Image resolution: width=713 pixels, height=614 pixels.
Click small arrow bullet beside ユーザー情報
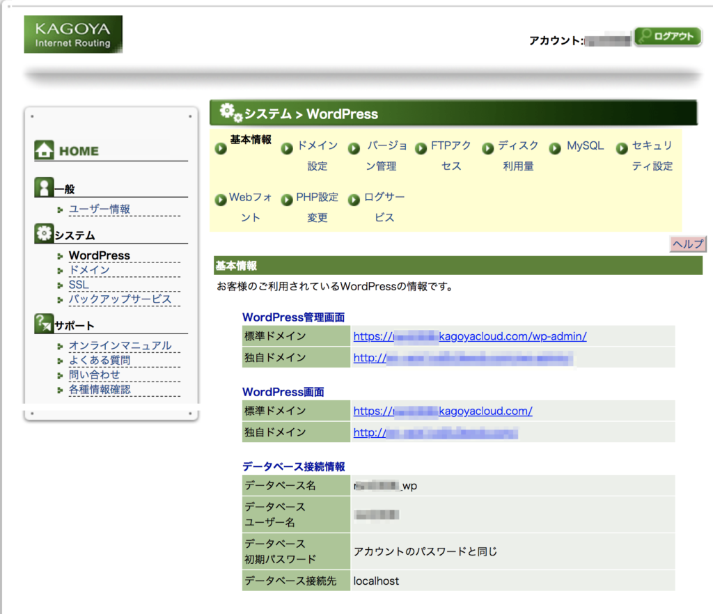pos(60,210)
